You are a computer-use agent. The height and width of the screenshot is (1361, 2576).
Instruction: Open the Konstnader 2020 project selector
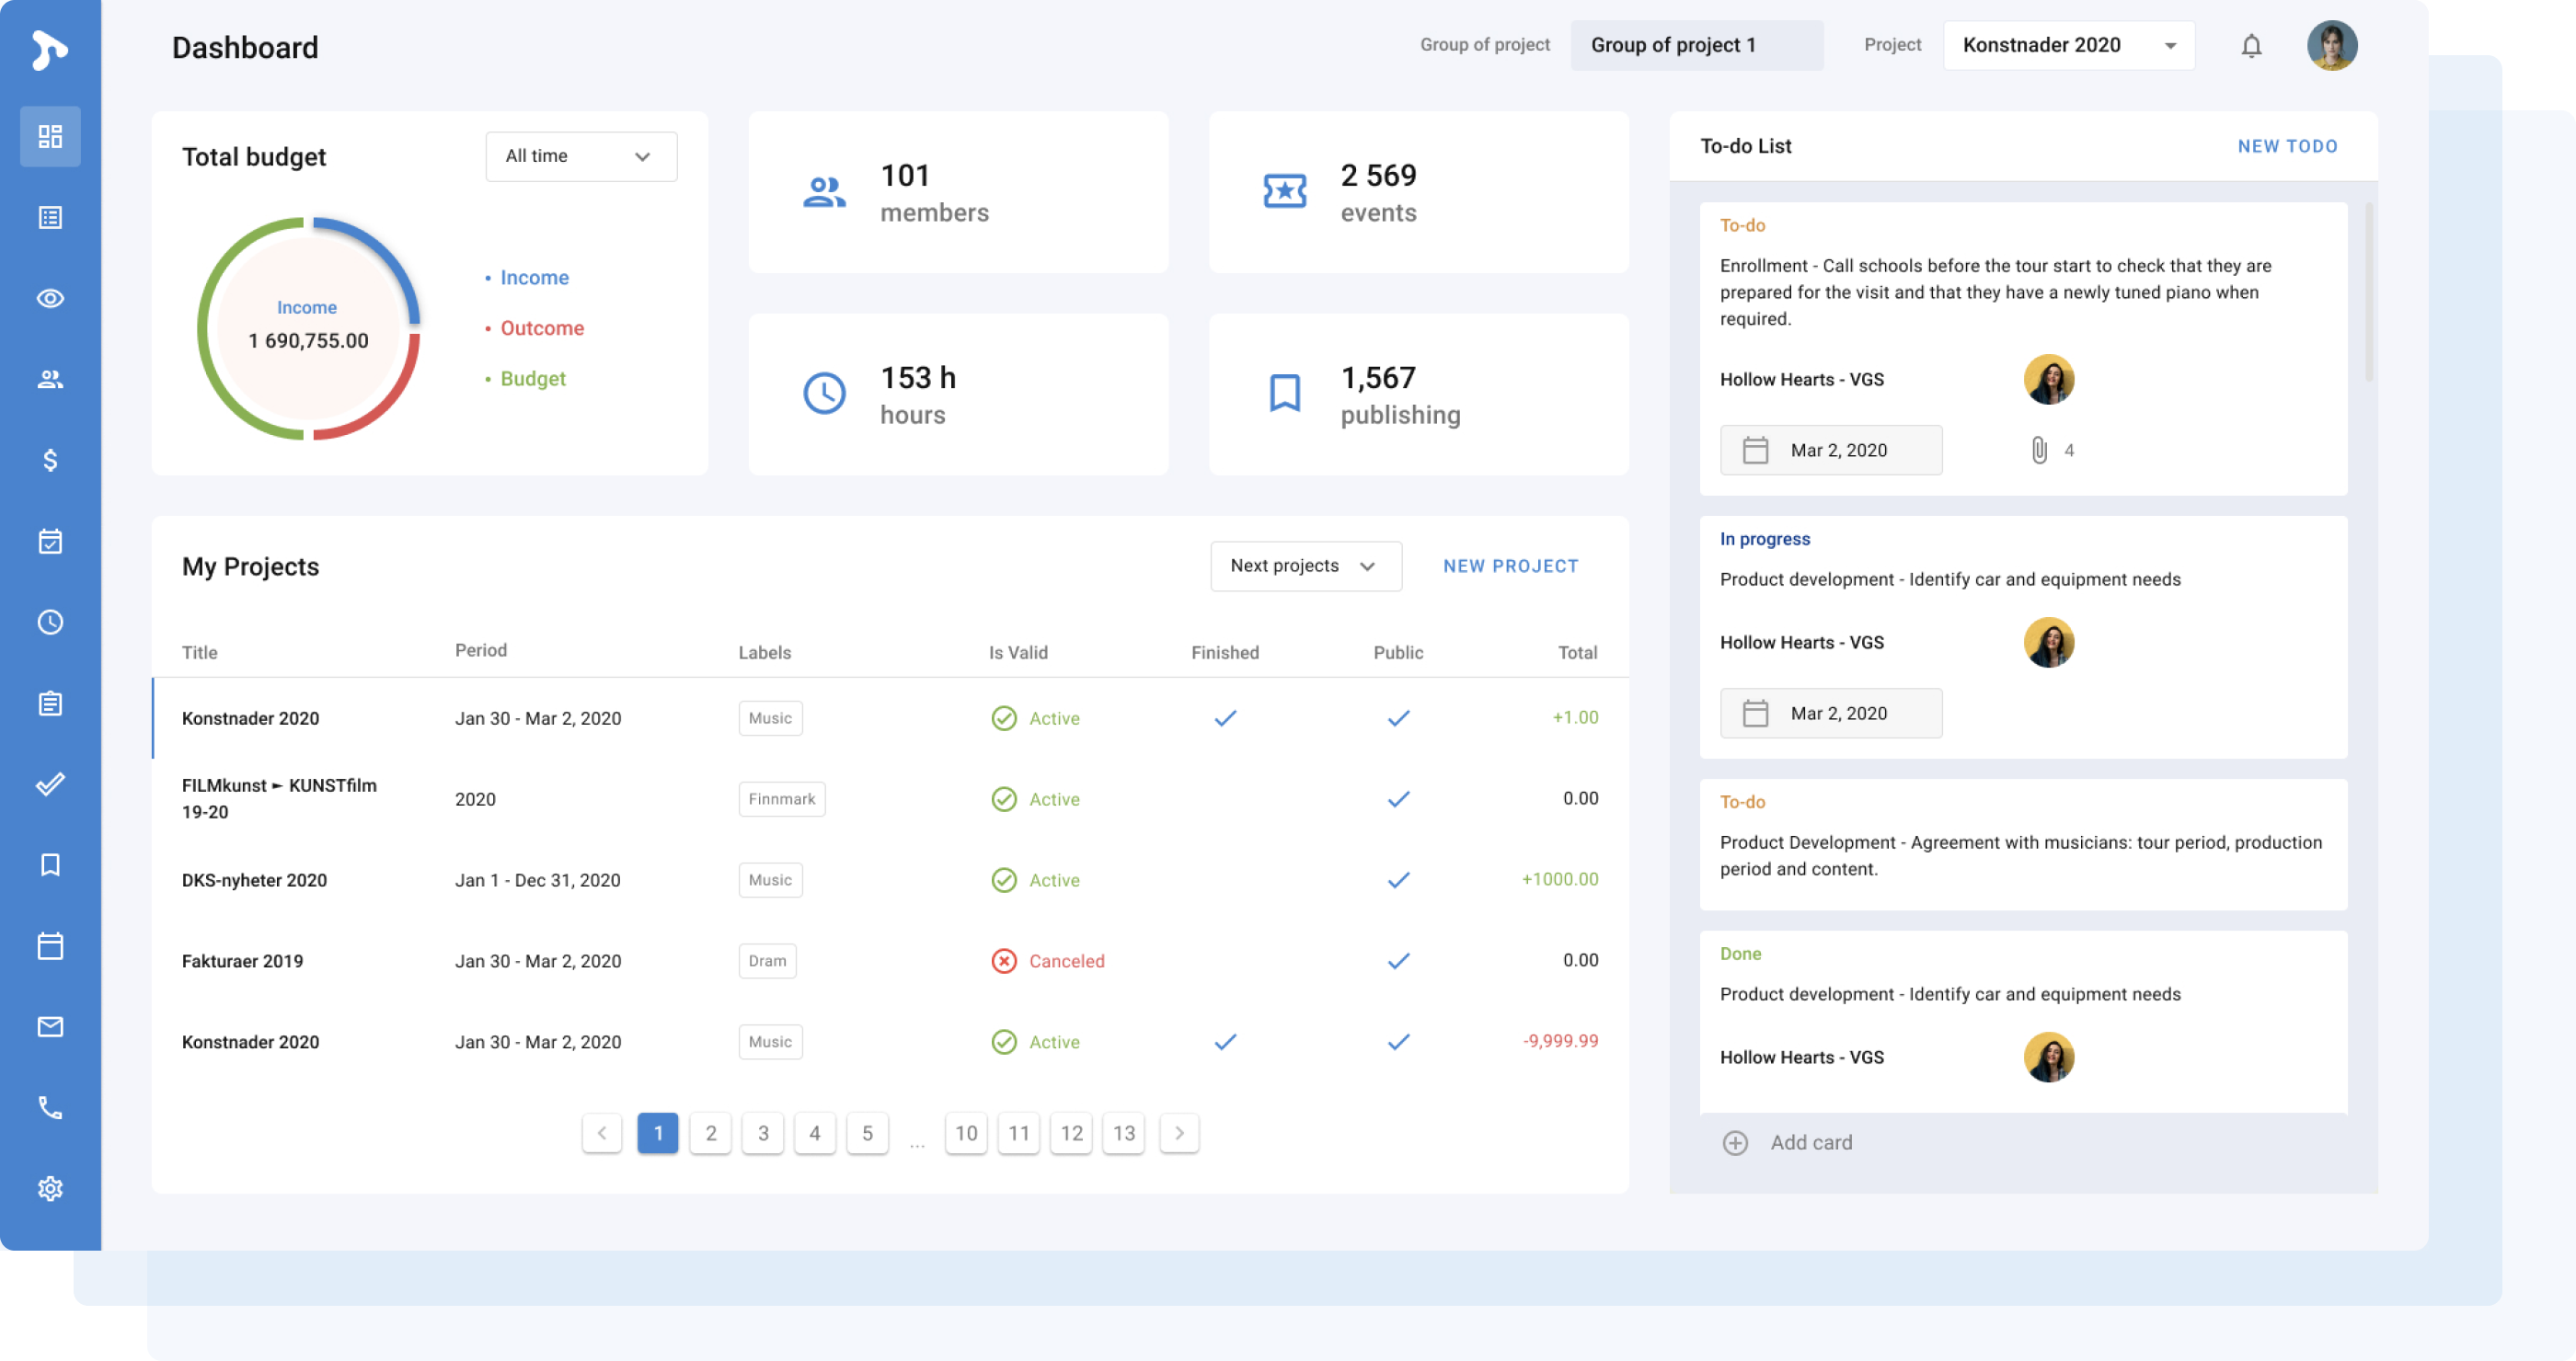point(2068,45)
